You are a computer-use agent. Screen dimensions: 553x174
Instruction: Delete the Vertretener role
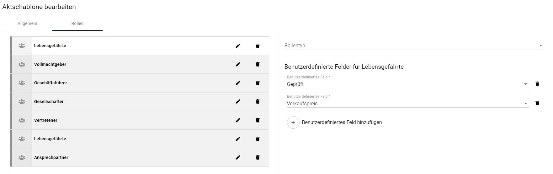(258, 120)
